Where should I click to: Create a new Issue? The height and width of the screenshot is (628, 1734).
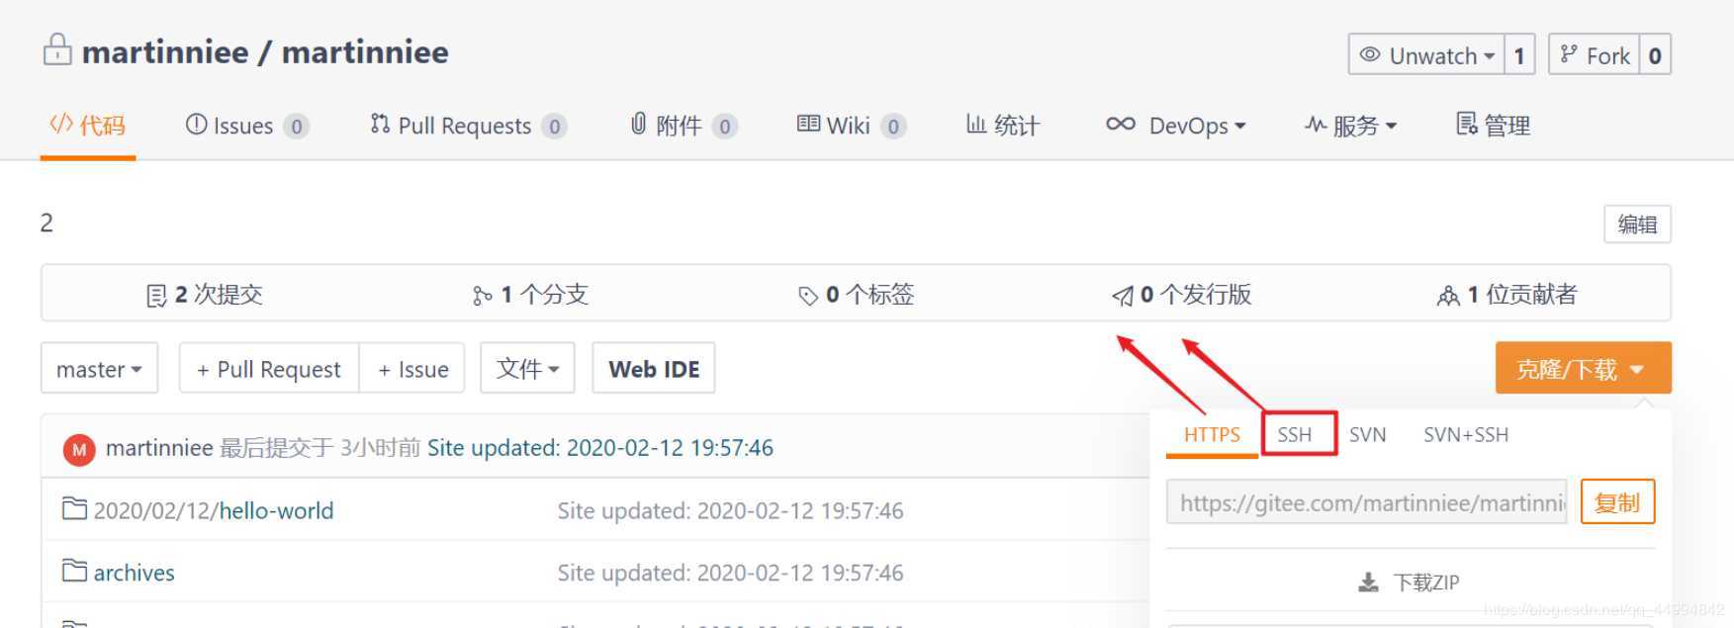tap(412, 368)
